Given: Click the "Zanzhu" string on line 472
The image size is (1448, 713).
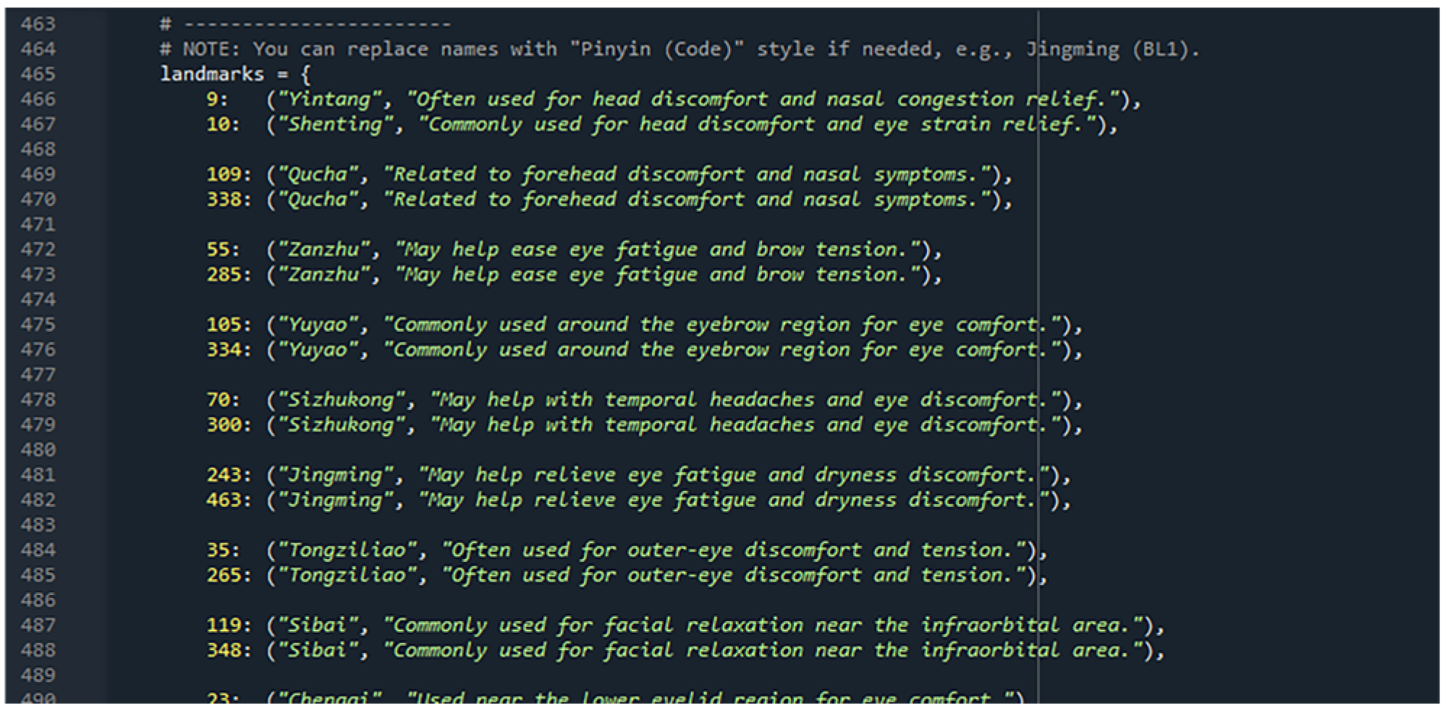Looking at the screenshot, I should (x=324, y=249).
